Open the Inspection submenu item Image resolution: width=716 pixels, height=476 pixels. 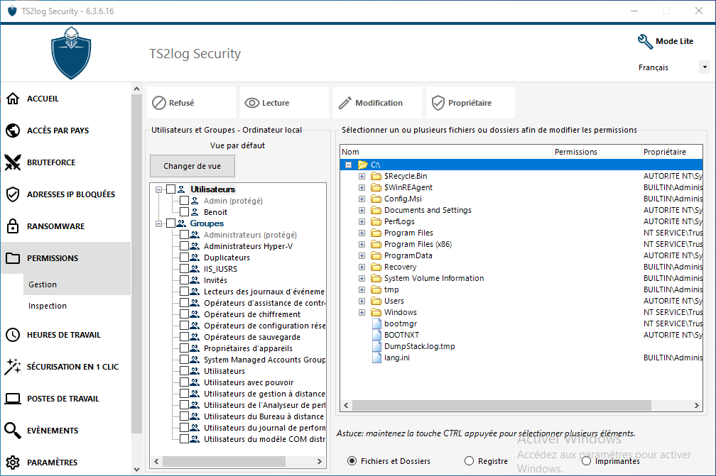(77, 306)
